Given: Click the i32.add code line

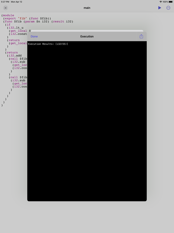Looking at the screenshot, I should point(14,56).
